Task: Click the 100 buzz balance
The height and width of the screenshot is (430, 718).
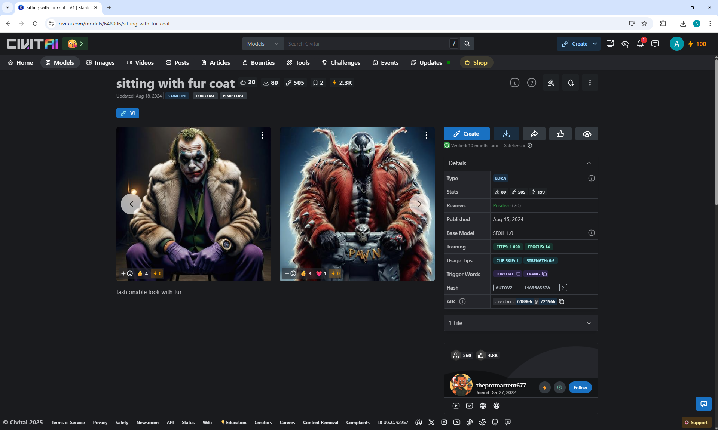Action: coord(697,44)
